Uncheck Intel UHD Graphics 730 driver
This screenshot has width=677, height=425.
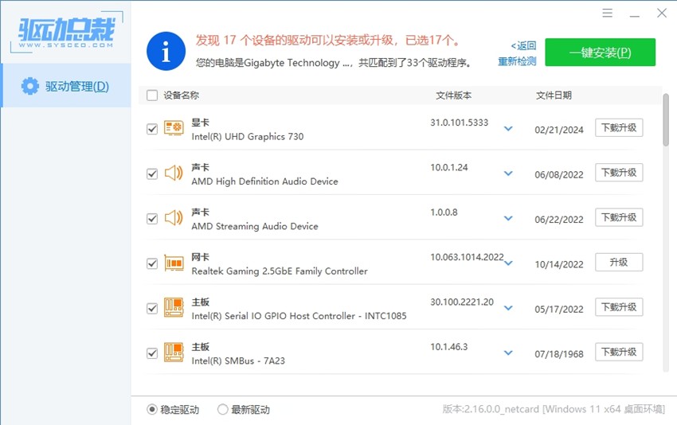[152, 129]
